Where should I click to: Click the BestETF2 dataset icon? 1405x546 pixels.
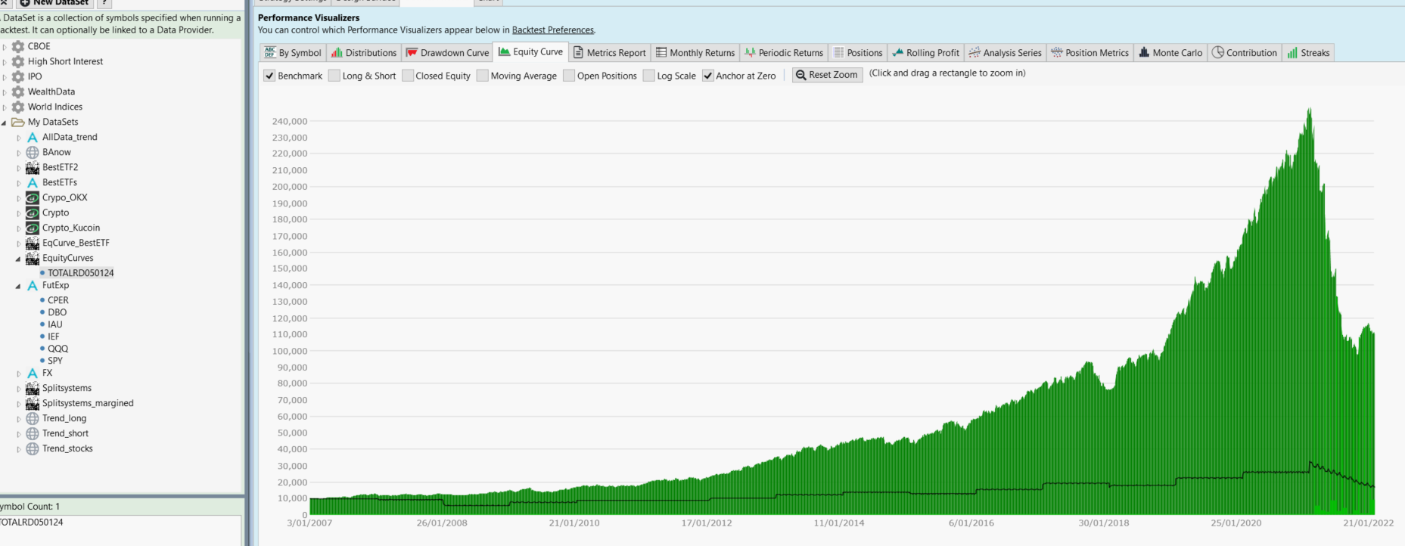pyautogui.click(x=33, y=167)
